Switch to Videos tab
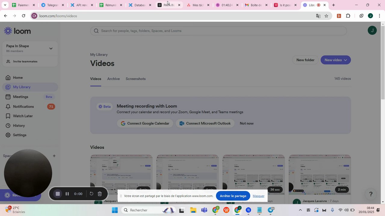This screenshot has height=216, width=385. (x=96, y=79)
